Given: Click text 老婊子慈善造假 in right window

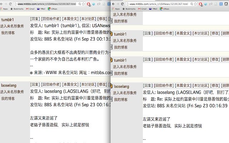Looking at the screenshot, I should pyautogui.click(x=157, y=126).
